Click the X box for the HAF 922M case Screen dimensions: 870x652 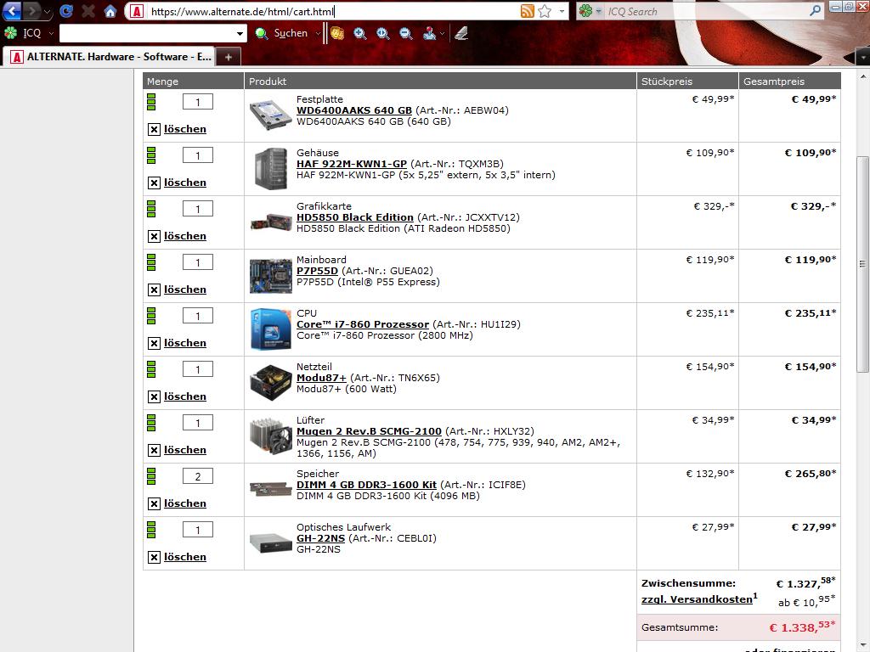[x=155, y=183]
